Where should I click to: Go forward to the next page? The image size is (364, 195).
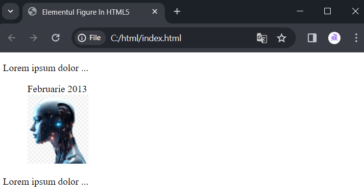33,38
